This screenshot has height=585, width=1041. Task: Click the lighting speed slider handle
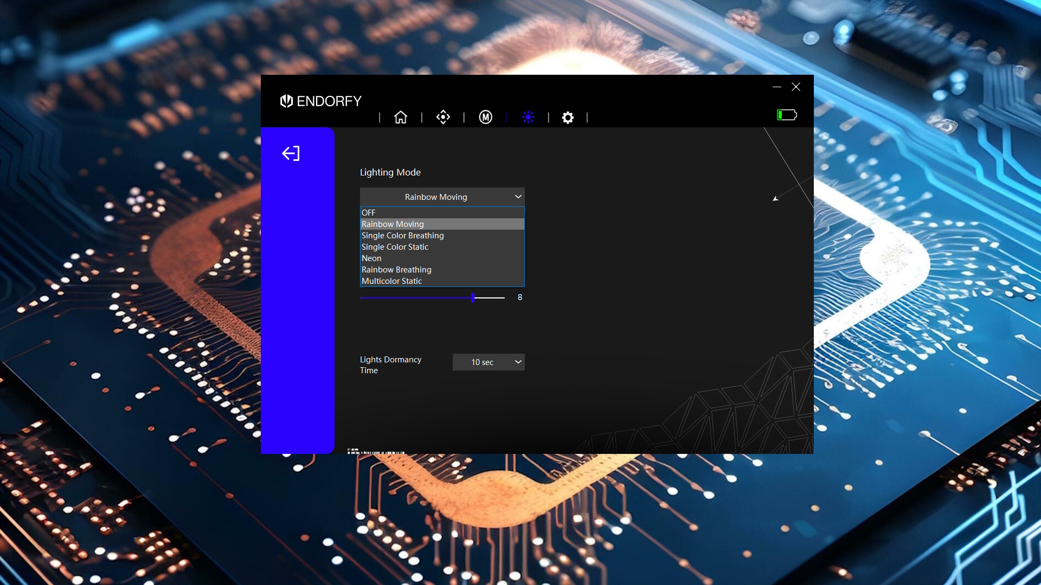pos(473,297)
